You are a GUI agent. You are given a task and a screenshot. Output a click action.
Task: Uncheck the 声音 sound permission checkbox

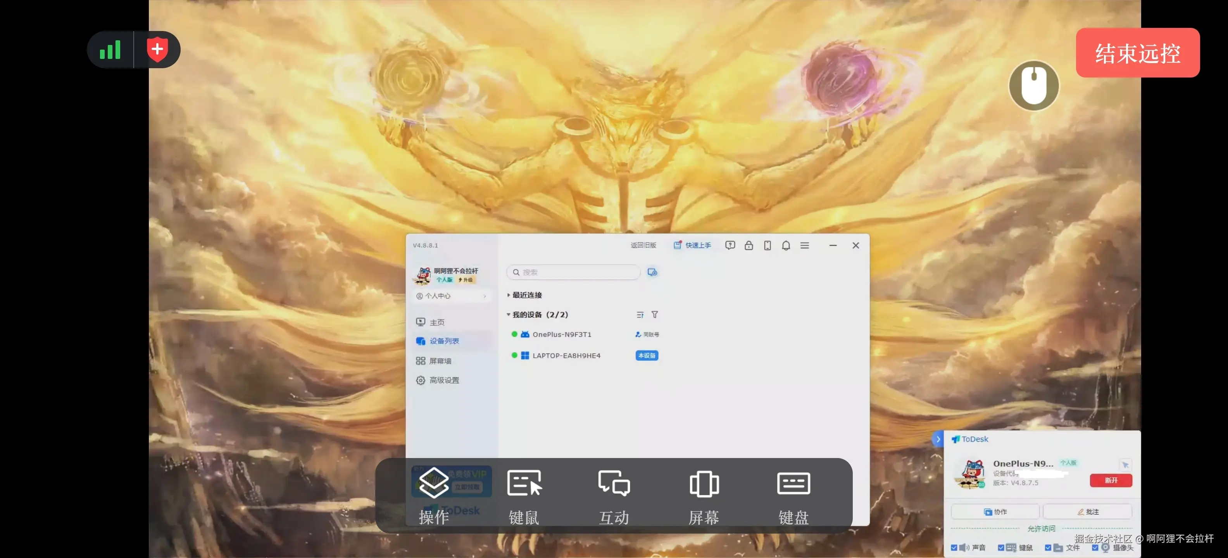point(954,548)
